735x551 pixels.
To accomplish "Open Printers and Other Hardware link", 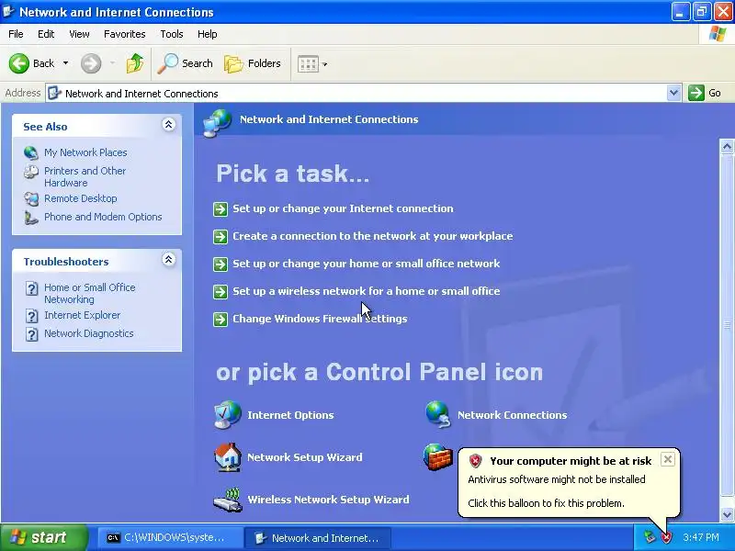I will 85,176.
